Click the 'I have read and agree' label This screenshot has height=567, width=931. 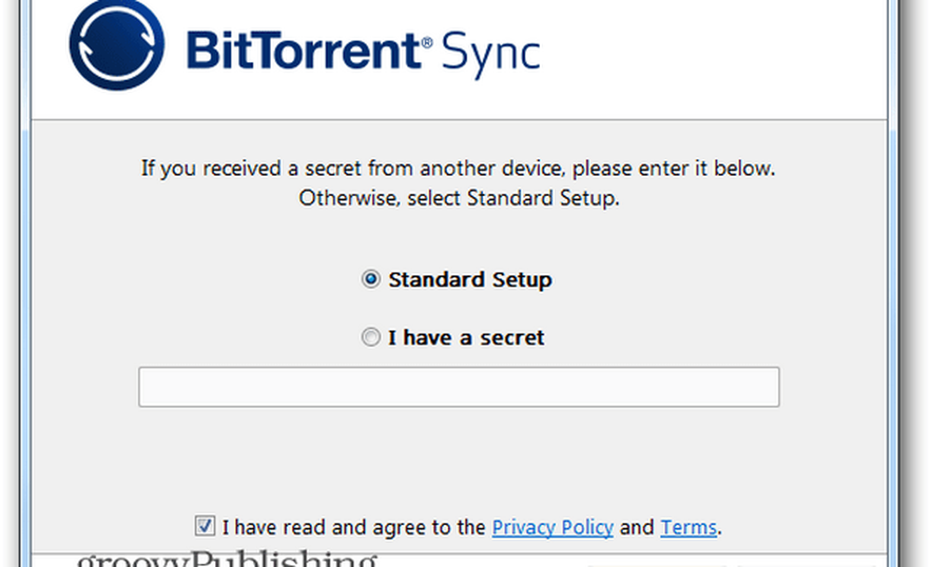pos(354,528)
